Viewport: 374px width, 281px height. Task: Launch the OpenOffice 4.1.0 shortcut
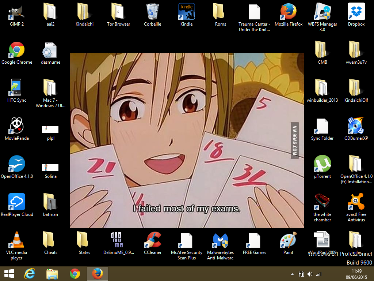pyautogui.click(x=17, y=164)
